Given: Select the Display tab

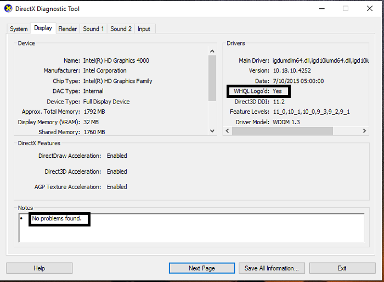Looking at the screenshot, I should click(x=43, y=28).
